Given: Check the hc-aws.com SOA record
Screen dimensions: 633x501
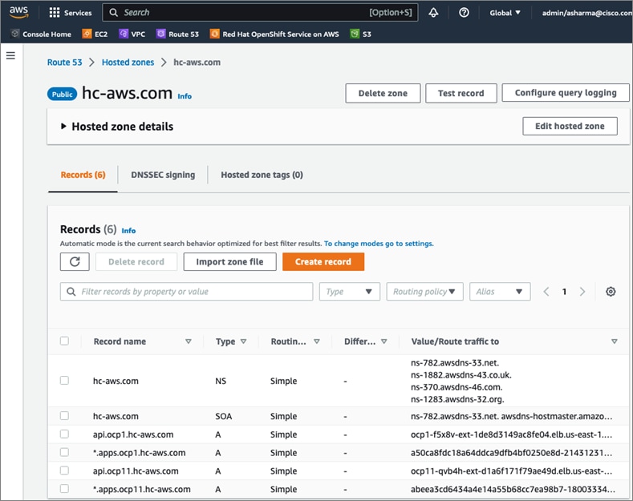Looking at the screenshot, I should click(x=64, y=415).
